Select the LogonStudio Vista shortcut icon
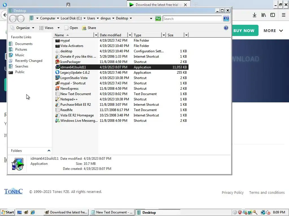The width and height of the screenshot is (289, 216). pyautogui.click(x=58, y=78)
